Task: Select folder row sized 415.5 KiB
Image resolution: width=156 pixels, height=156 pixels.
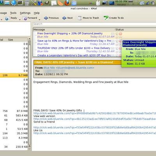Action: 14,120
